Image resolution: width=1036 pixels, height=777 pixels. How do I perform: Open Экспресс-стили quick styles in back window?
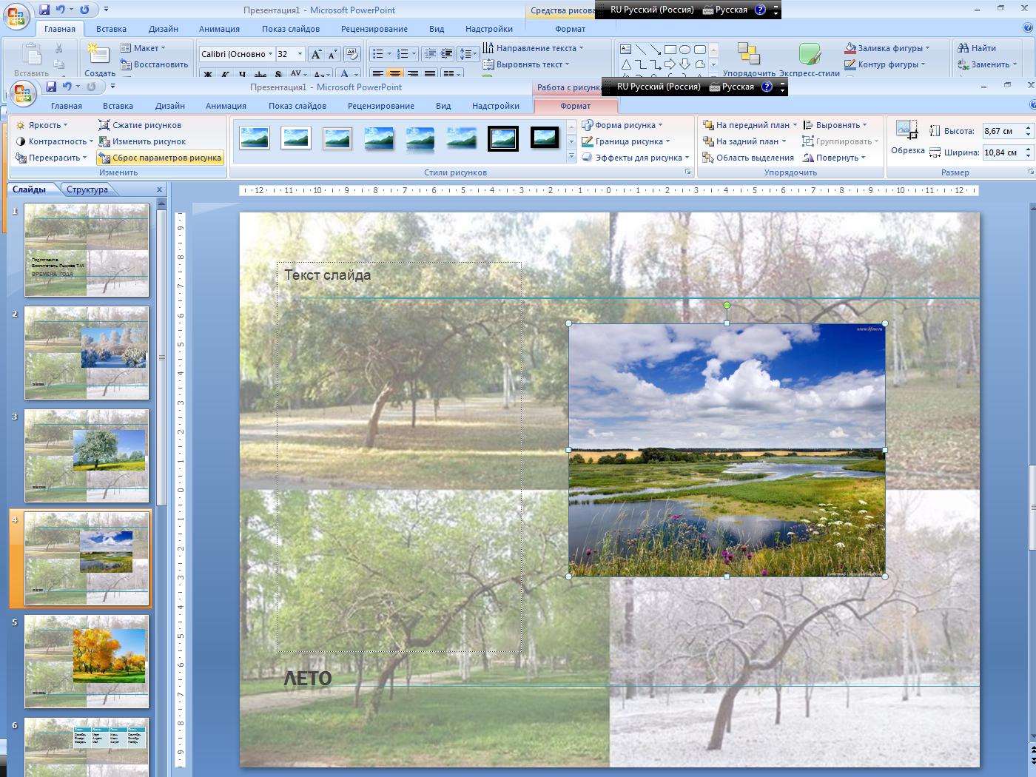tap(810, 59)
